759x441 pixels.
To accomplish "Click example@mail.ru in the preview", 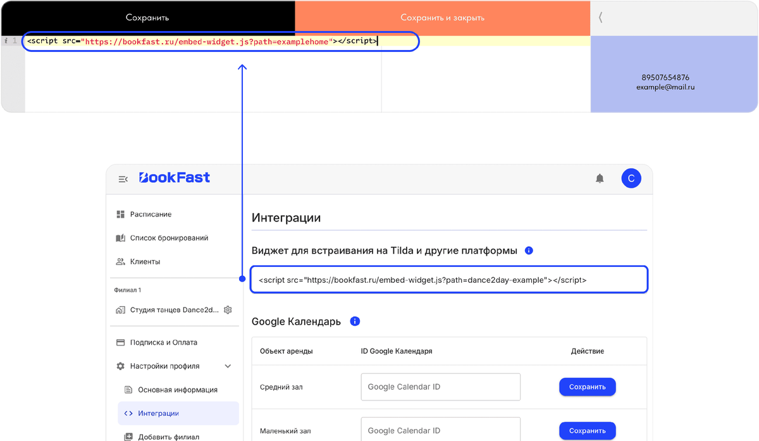I will pyautogui.click(x=665, y=87).
